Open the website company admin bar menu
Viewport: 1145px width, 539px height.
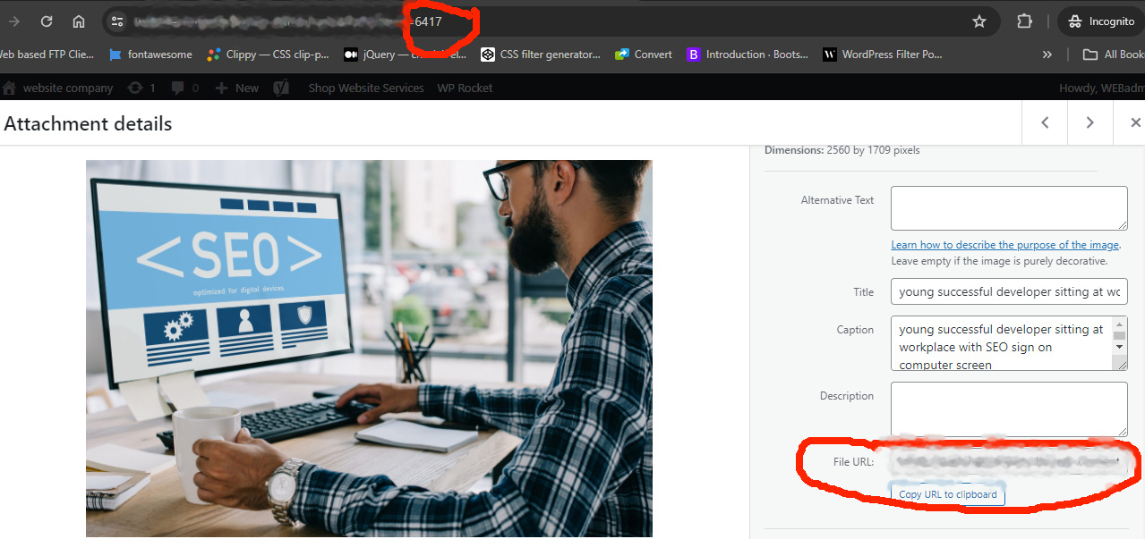pos(58,88)
